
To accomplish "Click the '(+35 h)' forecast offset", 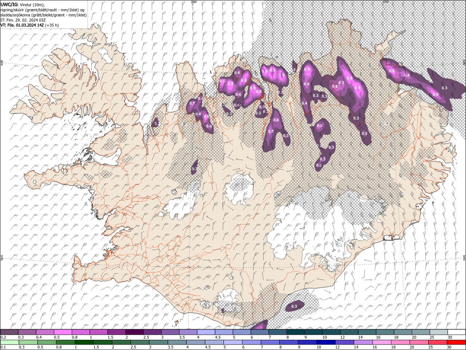I will pyautogui.click(x=52, y=25).
